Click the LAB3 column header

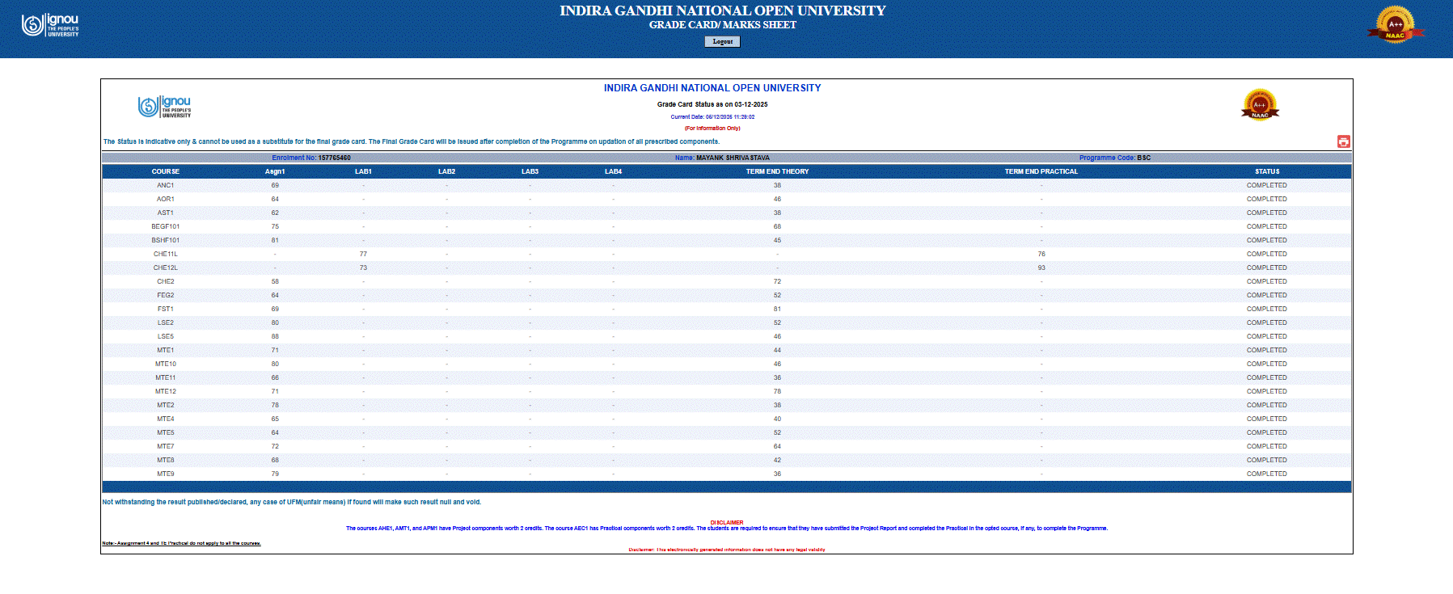pos(530,171)
